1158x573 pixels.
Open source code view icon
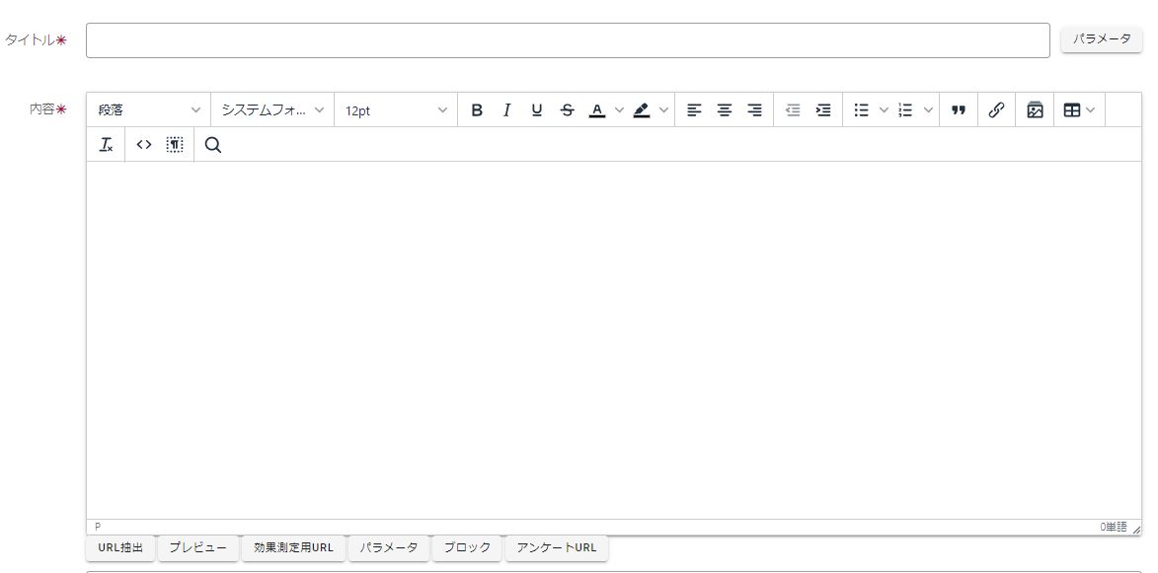click(x=144, y=145)
